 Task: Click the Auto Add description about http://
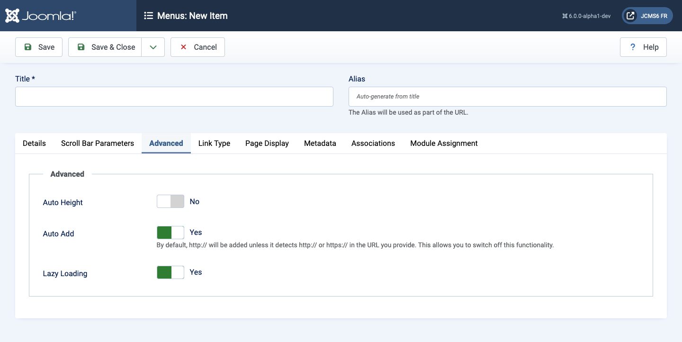pos(355,245)
